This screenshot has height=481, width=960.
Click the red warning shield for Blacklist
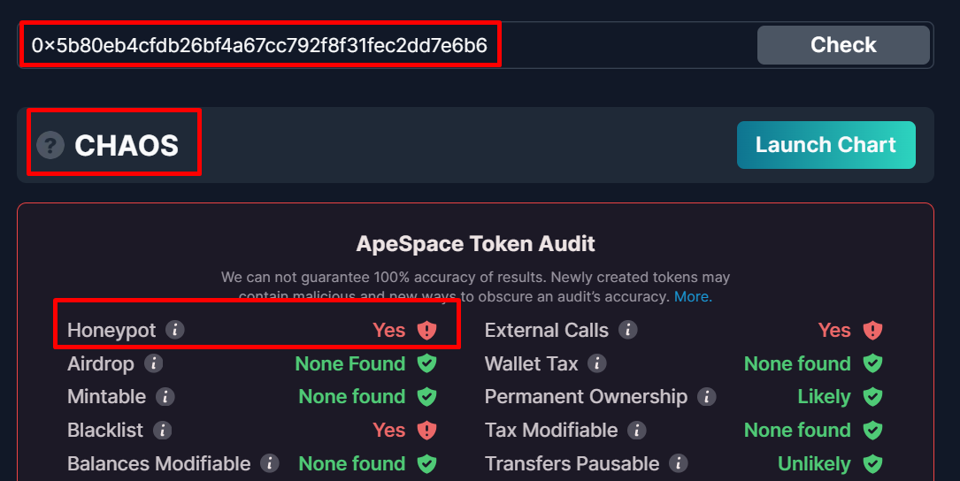click(427, 431)
